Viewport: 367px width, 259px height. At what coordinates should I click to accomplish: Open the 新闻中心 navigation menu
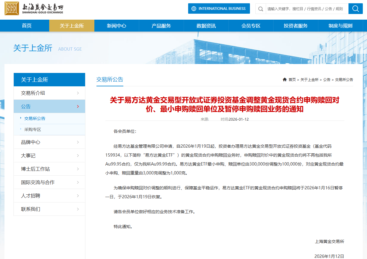[x=116, y=26]
